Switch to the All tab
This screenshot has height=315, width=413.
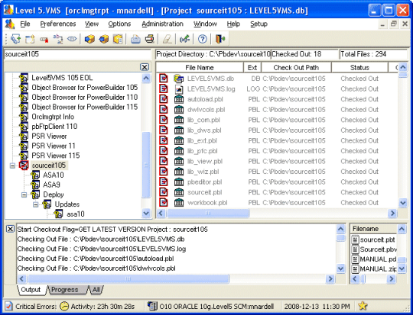[96, 290]
